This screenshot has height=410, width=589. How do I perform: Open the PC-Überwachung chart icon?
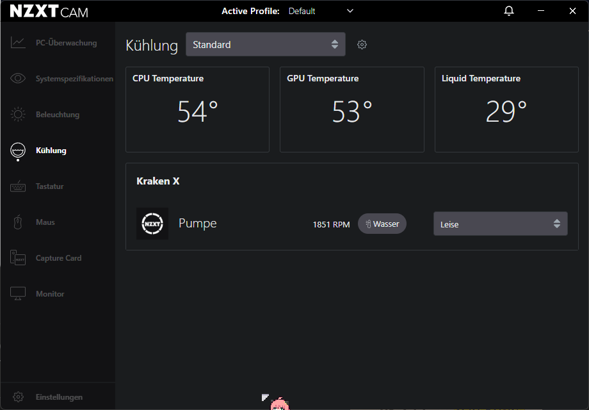point(18,42)
